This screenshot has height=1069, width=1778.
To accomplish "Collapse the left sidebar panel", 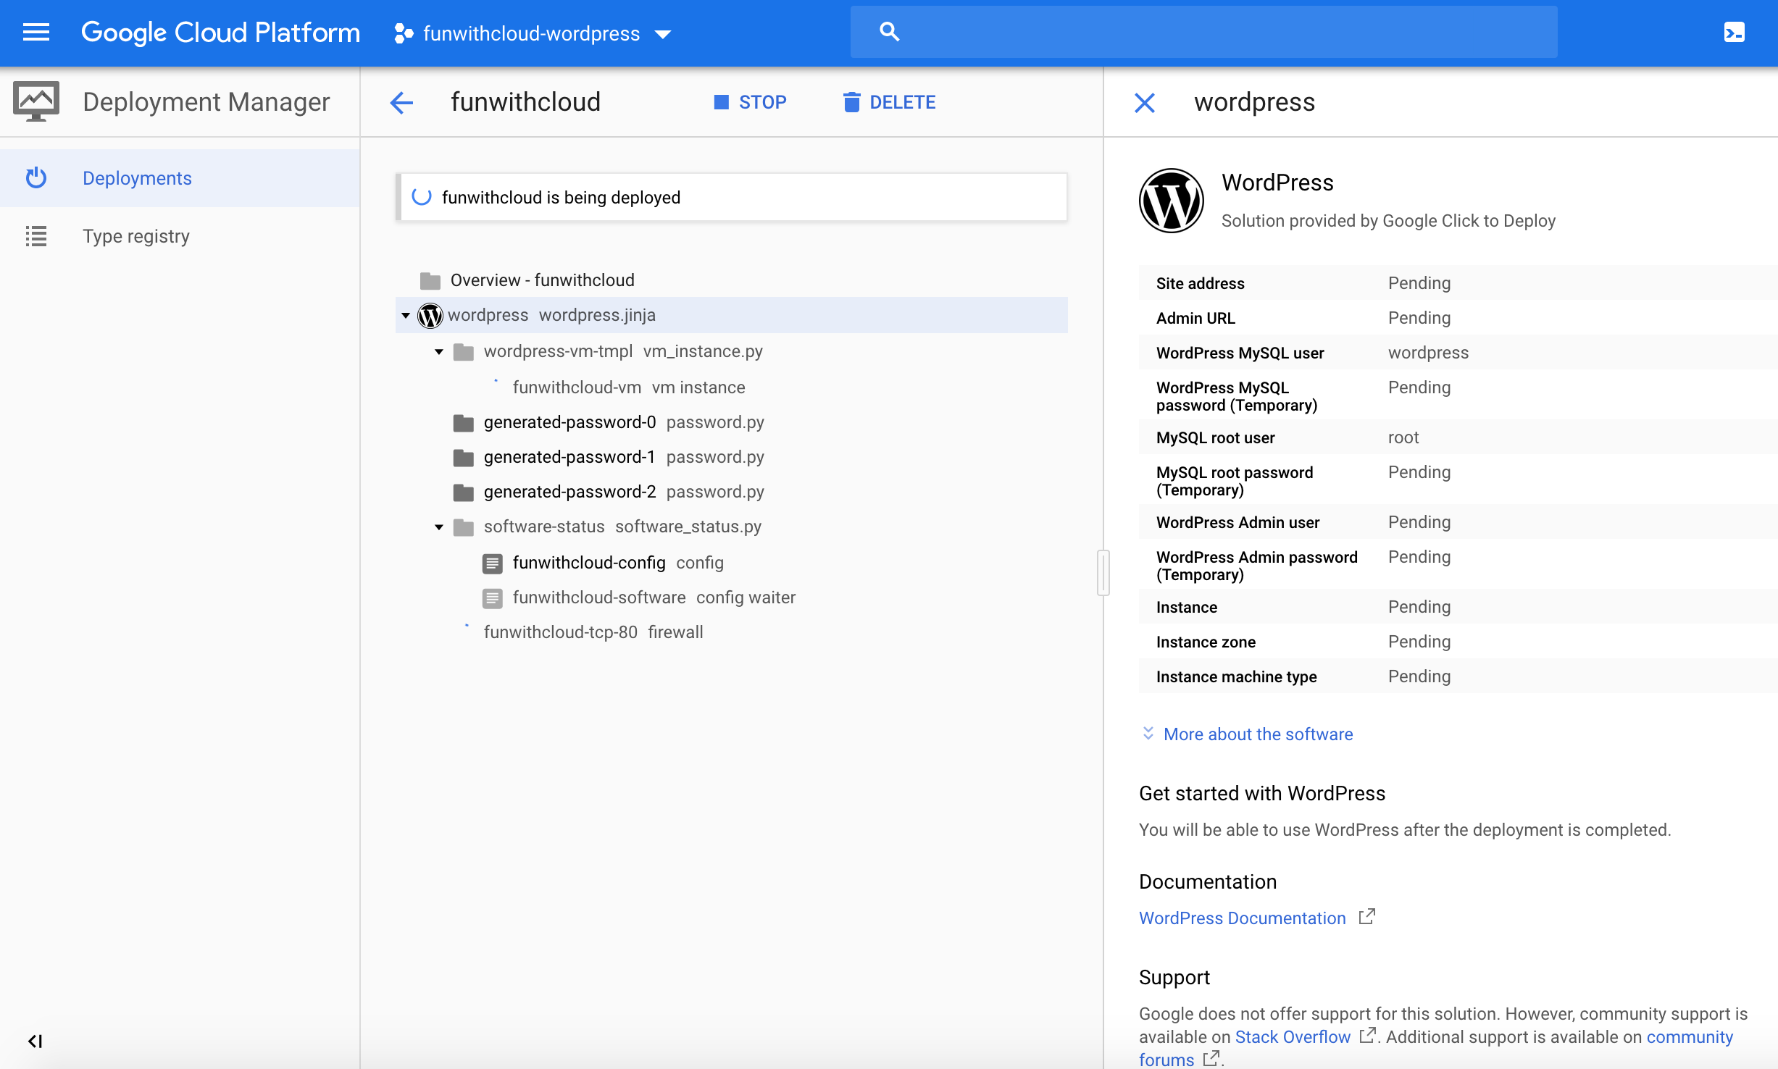I will pyautogui.click(x=35, y=1041).
